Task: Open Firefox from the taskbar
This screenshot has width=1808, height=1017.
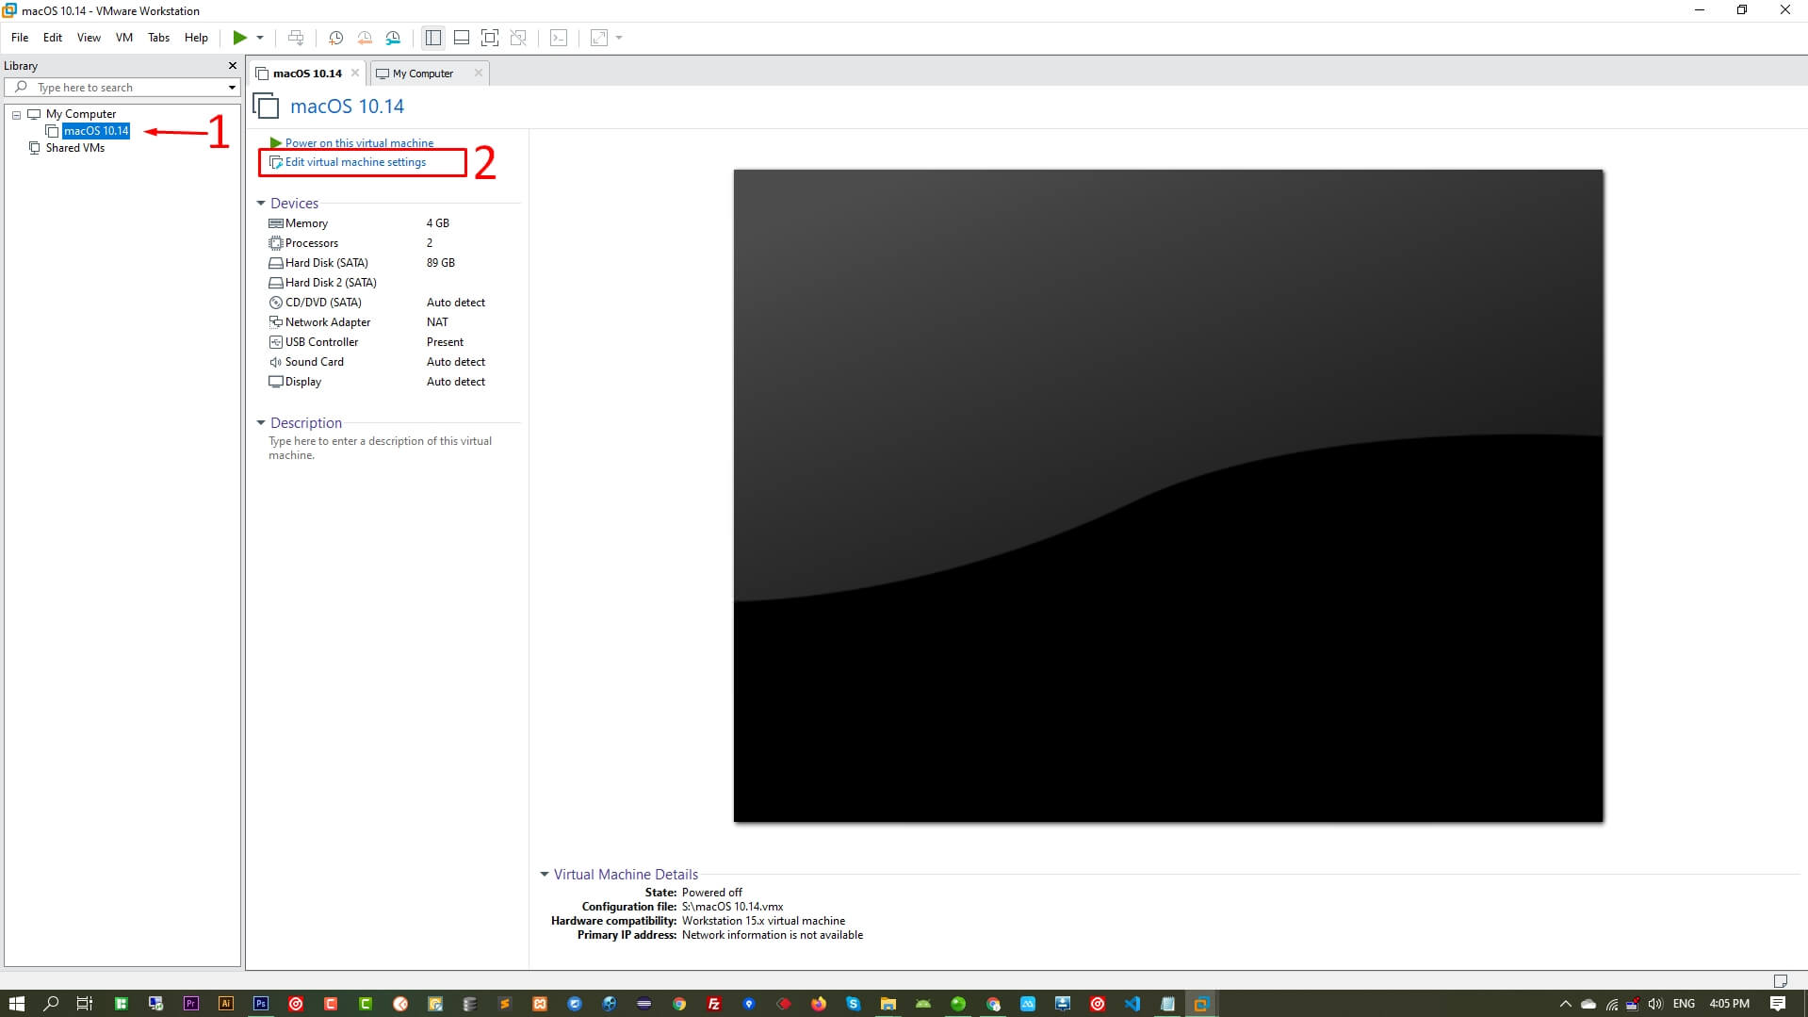Action: tap(819, 1004)
